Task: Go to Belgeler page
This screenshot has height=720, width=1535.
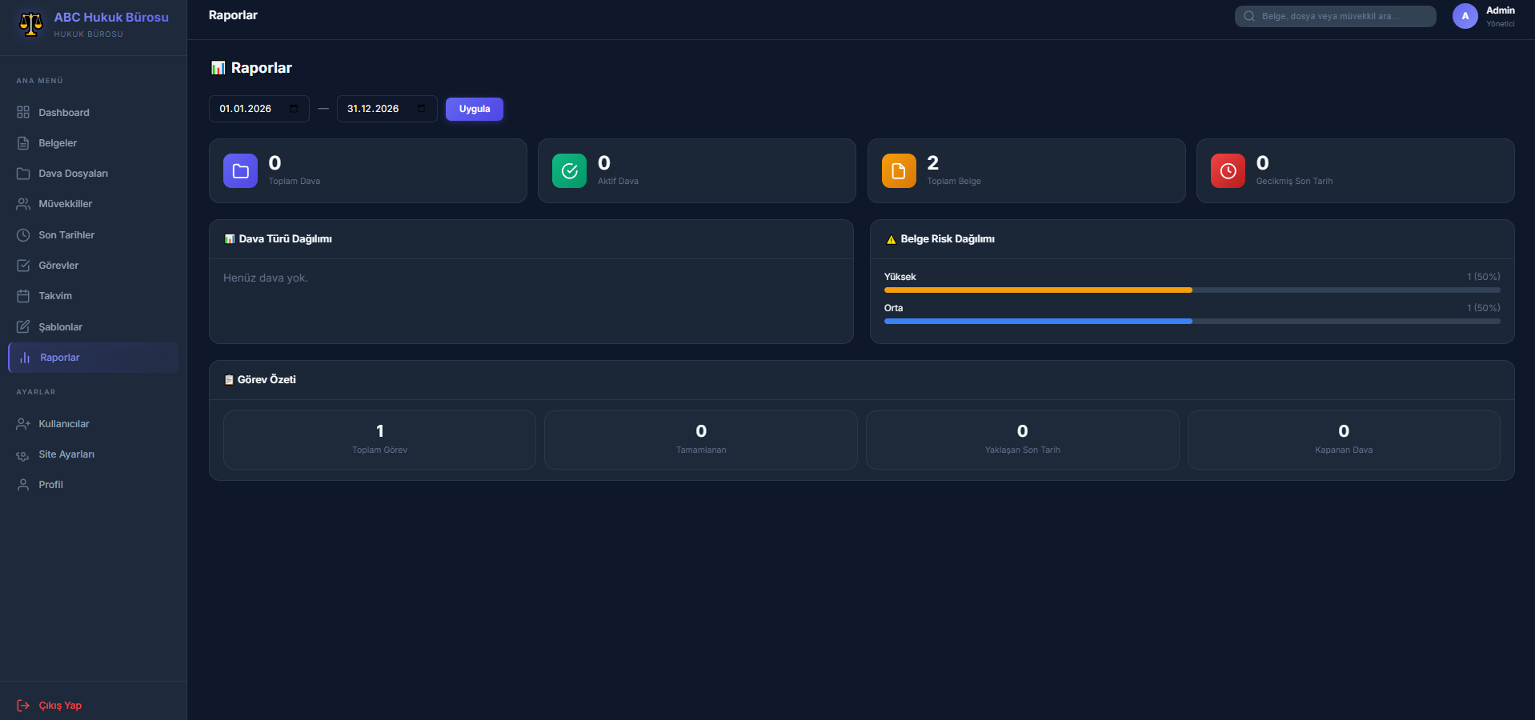Action: (93, 143)
